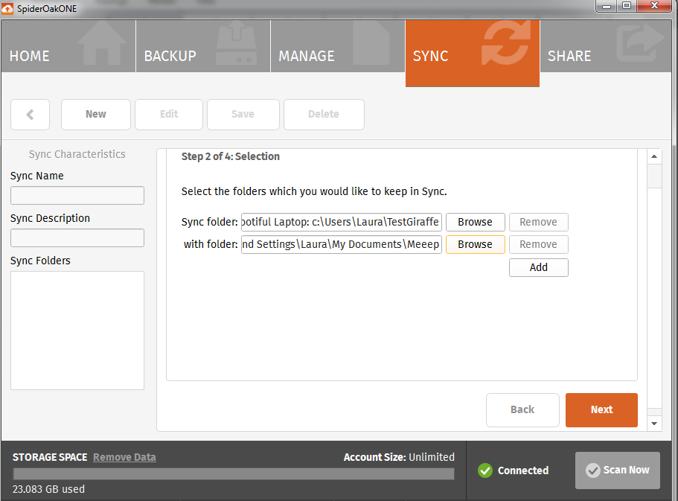Open the Remove Data link
The image size is (678, 501).
tap(124, 457)
